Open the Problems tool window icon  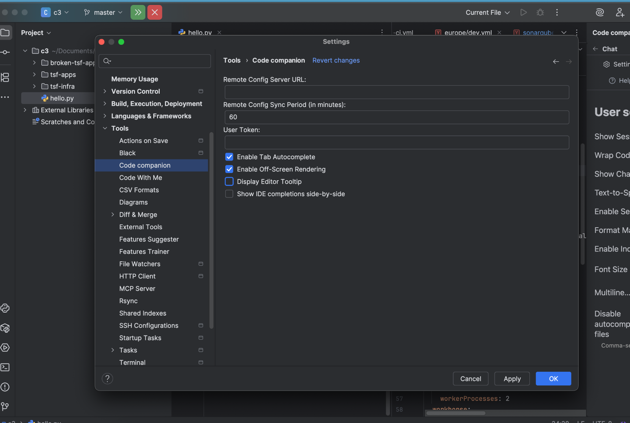pos(5,387)
